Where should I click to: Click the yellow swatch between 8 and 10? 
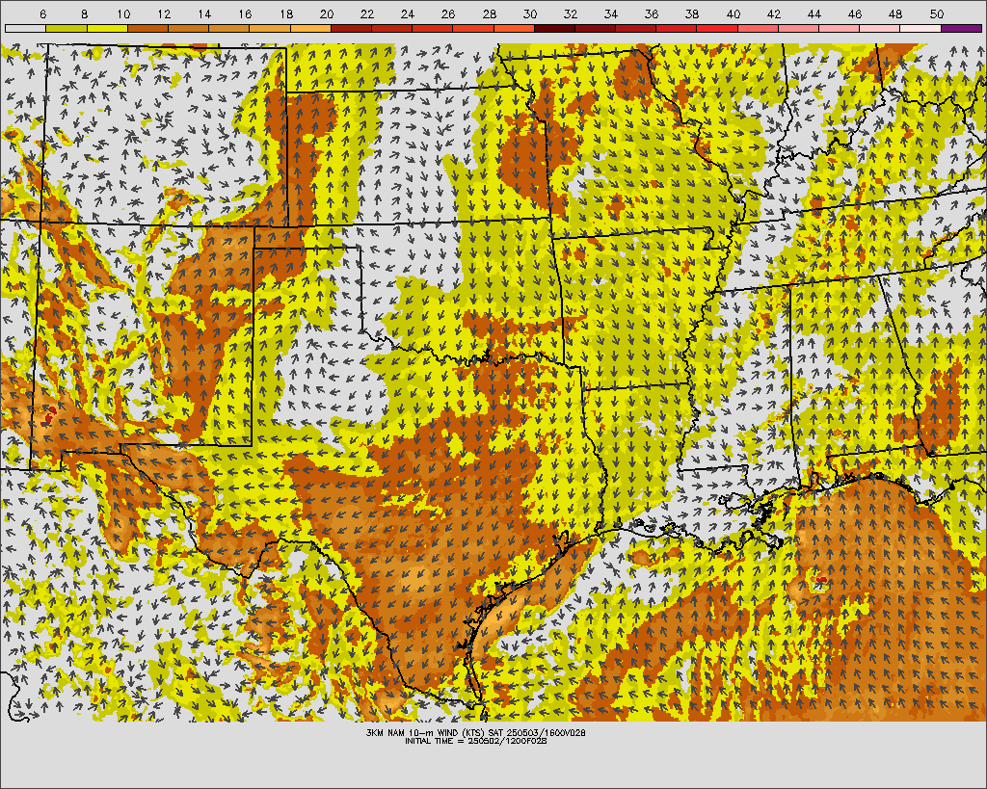(x=107, y=28)
